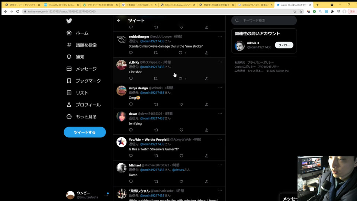The image size is (357, 201).
Task: Open メッセージ in sidebar
Action: pos(81,69)
